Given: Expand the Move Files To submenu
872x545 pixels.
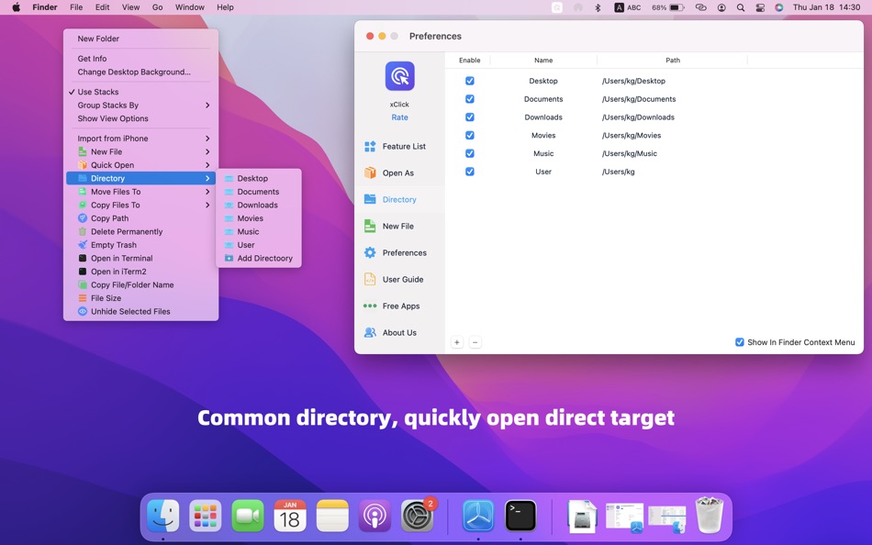Looking at the screenshot, I should tap(140, 192).
